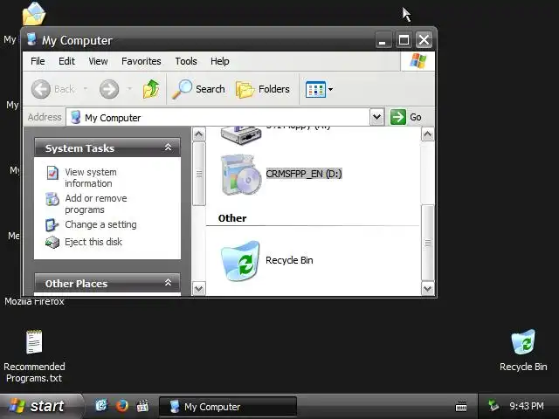
Task: Show the Folders pane
Action: 263,89
